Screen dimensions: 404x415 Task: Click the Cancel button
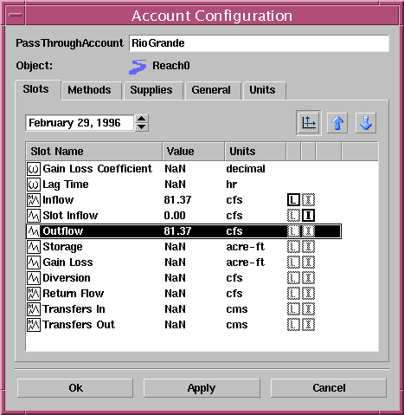pyautogui.click(x=329, y=388)
